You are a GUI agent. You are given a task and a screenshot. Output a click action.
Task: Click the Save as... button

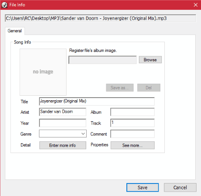tap(120, 88)
